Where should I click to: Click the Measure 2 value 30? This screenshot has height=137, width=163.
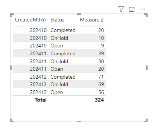coord(101,61)
